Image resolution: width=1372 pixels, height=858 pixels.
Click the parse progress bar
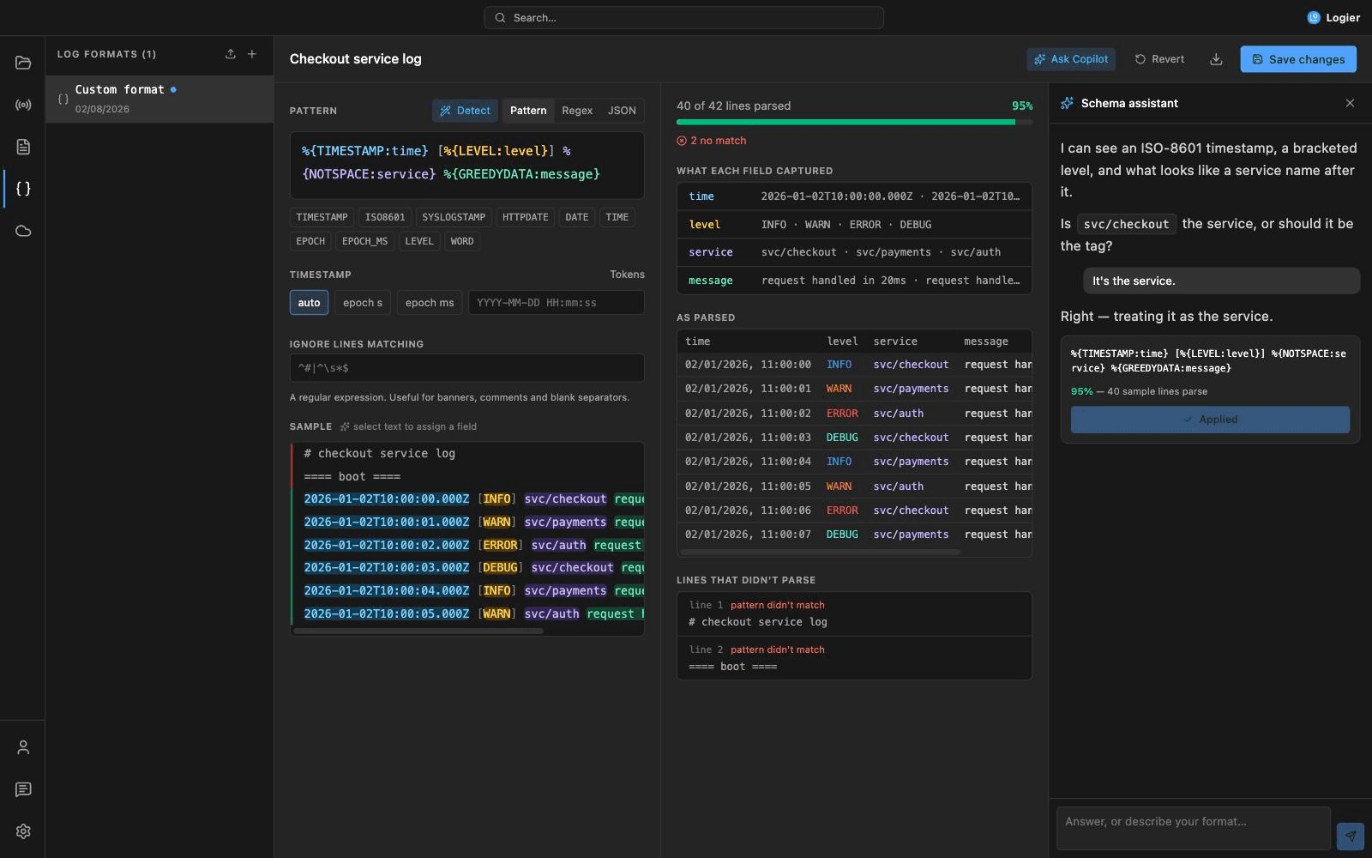[854, 122]
